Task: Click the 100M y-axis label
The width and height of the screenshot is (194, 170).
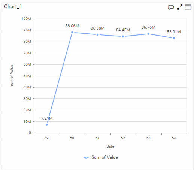Action: pos(26,19)
